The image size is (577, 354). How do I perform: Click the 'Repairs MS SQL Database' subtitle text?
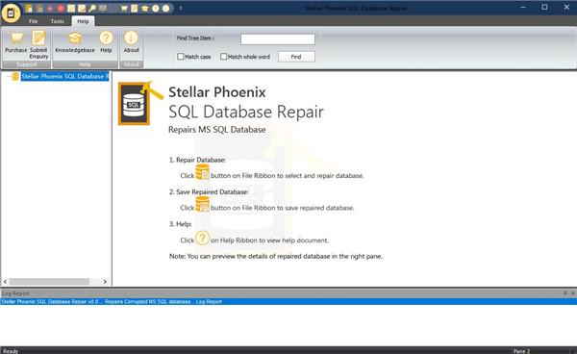216,130
